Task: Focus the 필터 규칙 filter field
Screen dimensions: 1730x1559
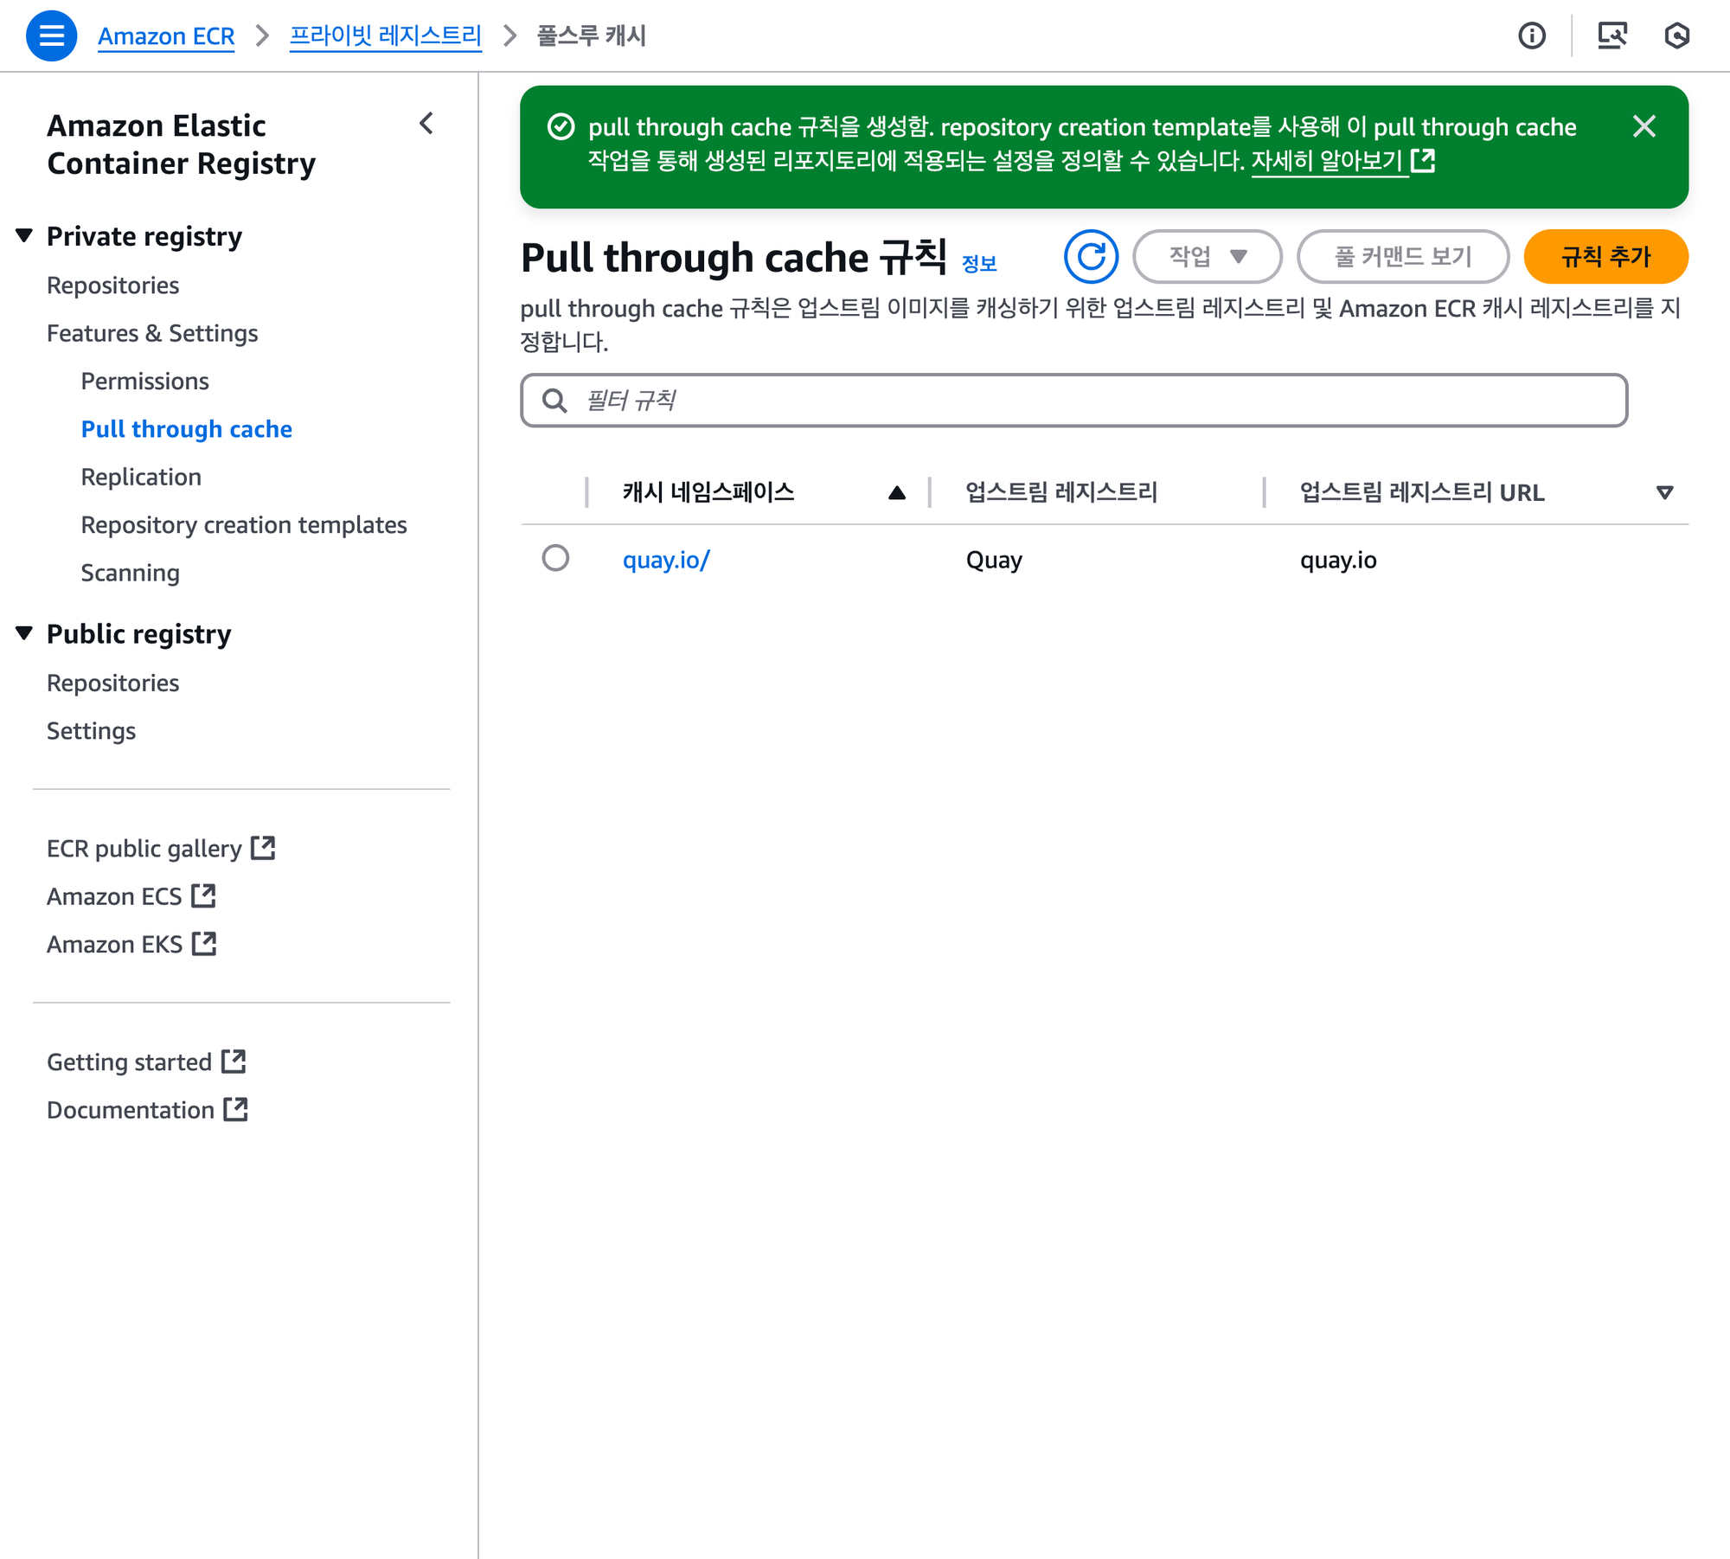Action: point(1073,401)
